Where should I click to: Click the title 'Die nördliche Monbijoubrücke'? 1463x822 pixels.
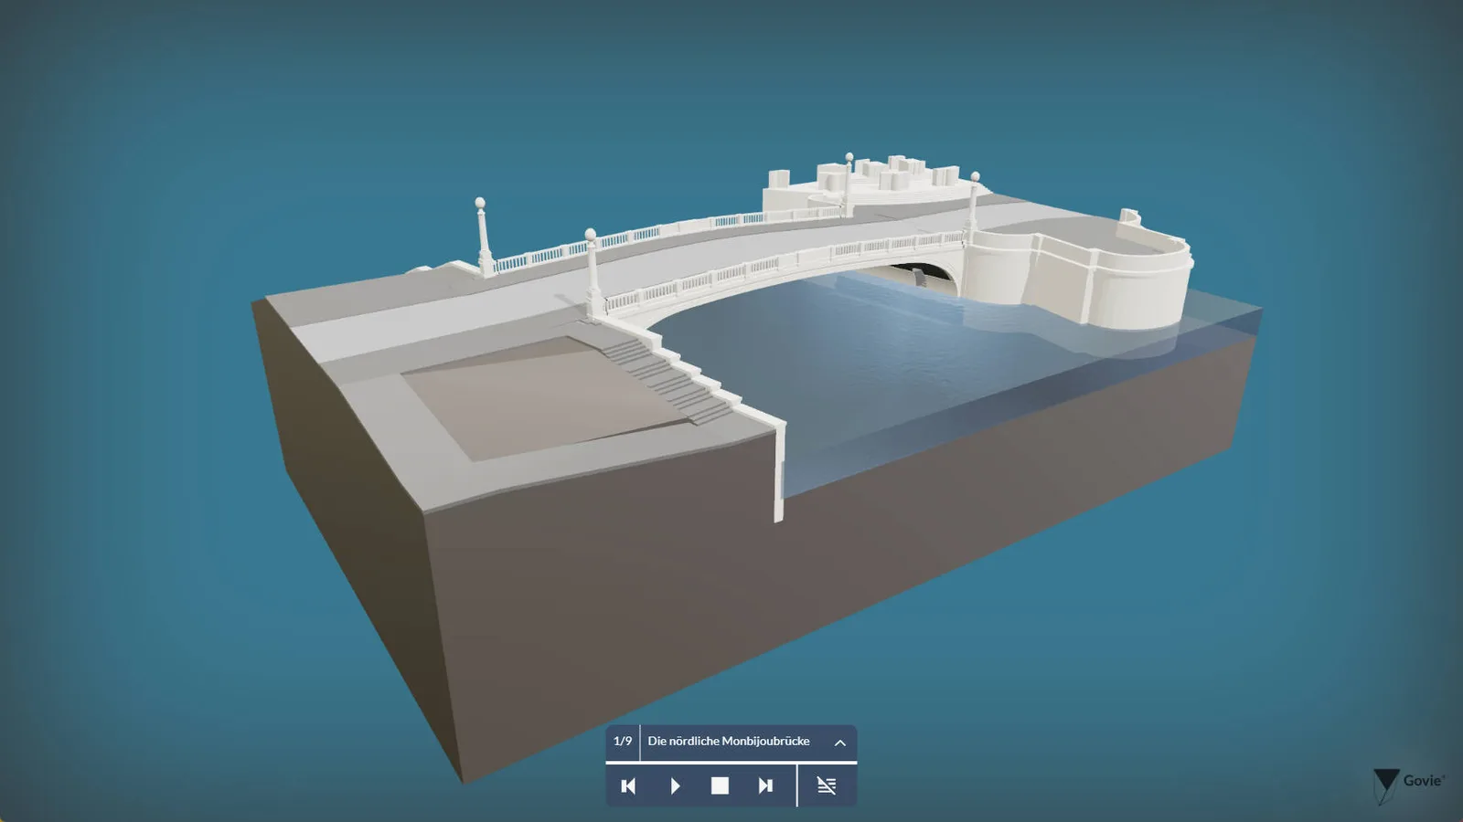[x=729, y=741]
